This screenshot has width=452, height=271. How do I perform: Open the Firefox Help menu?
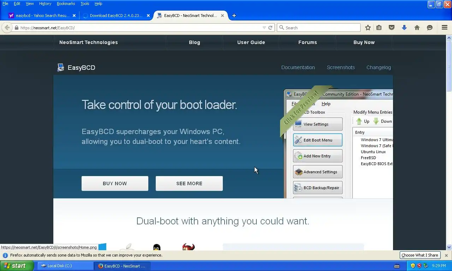point(98,4)
